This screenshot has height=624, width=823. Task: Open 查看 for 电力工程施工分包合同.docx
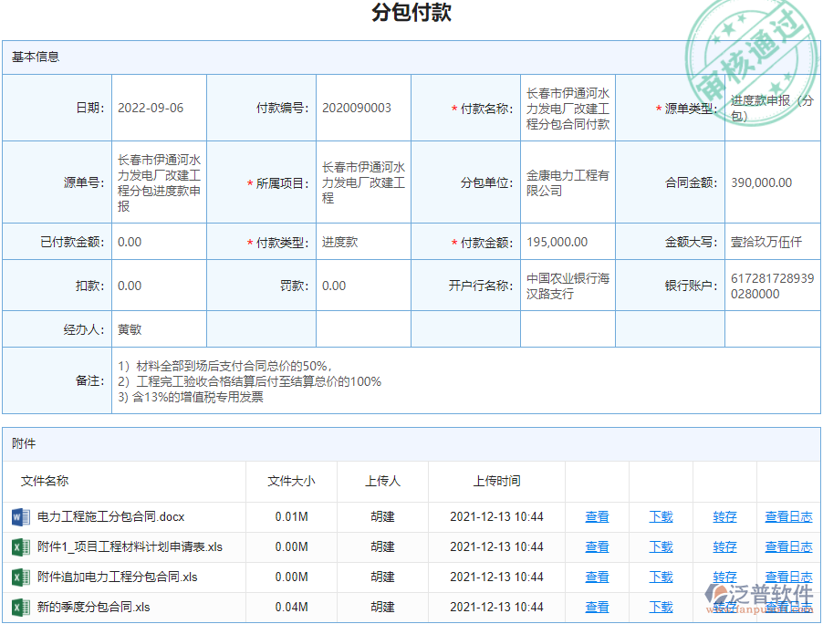pyautogui.click(x=597, y=516)
